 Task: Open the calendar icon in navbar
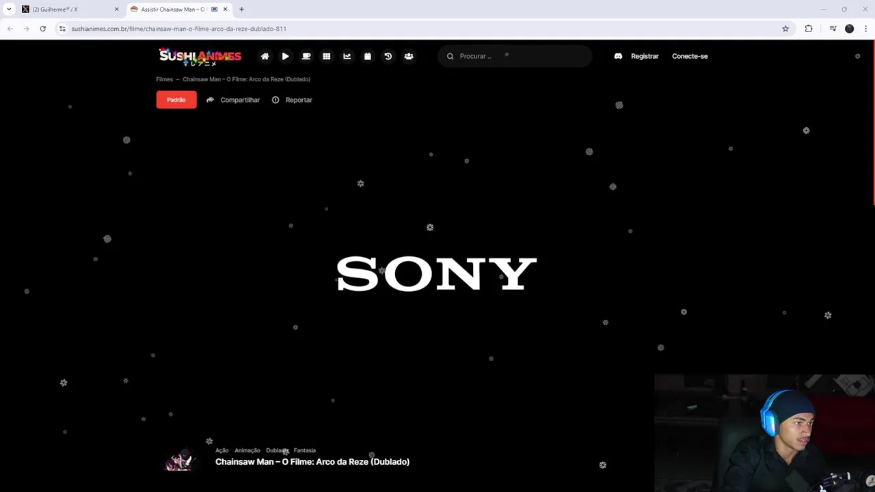tap(367, 56)
